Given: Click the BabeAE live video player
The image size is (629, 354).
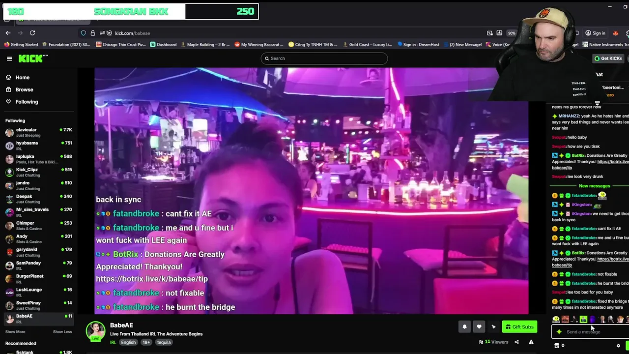Looking at the screenshot, I should tap(312, 191).
